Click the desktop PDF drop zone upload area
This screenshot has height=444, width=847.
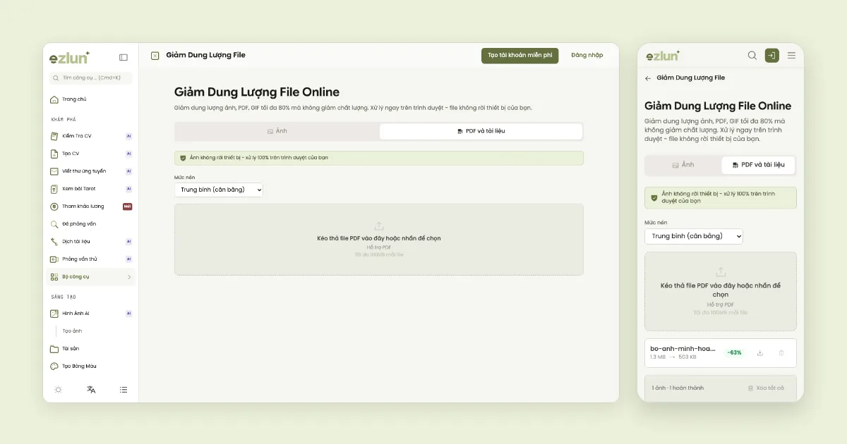click(379, 240)
